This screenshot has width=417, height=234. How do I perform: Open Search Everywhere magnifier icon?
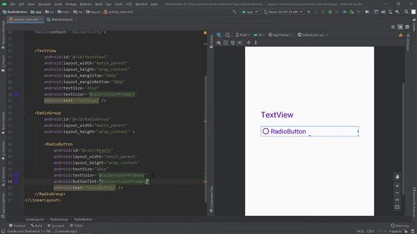(x=407, y=12)
